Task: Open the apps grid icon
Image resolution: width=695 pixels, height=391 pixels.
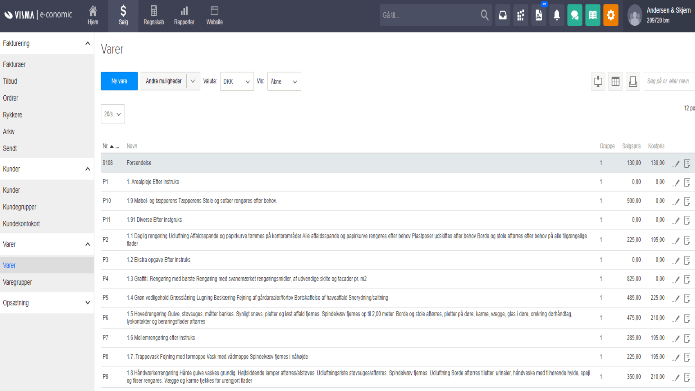Action: pos(520,15)
